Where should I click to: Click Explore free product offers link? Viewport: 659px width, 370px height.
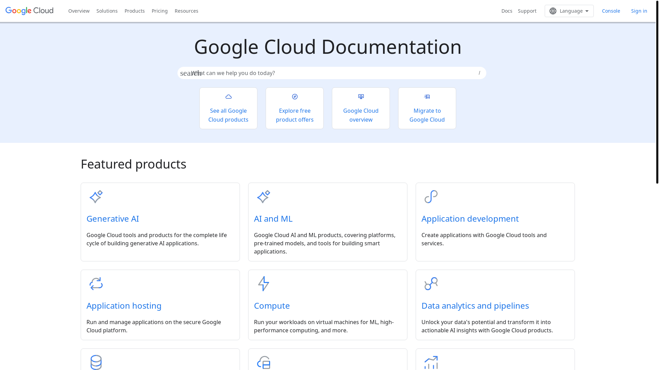coord(295,115)
